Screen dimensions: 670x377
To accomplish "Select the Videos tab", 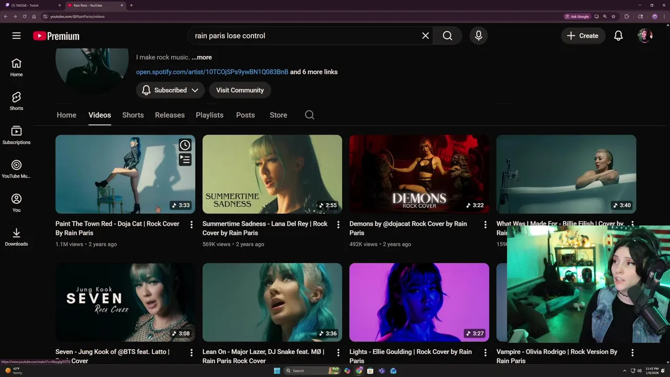I will point(99,115).
